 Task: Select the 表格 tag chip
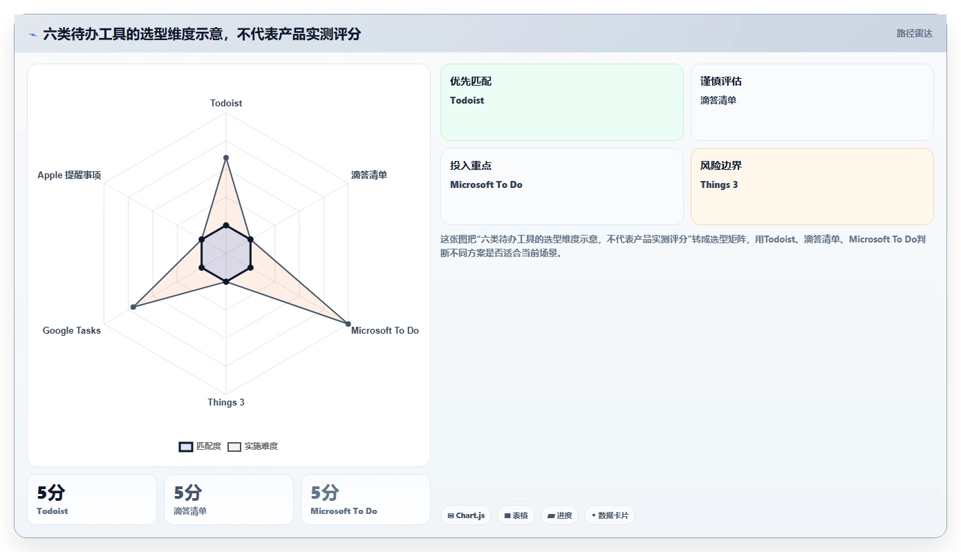coord(516,515)
